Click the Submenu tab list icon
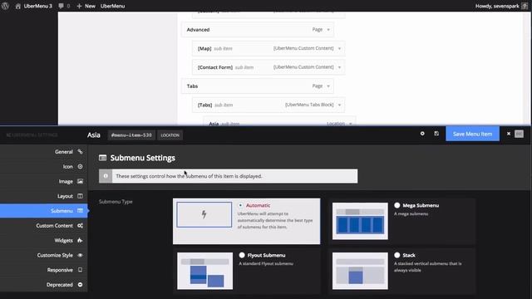The width and height of the screenshot is (532, 299). click(80, 210)
